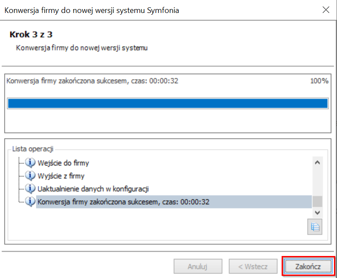The height and width of the screenshot is (278, 337).
Task: Click the Zakończ button to finish
Action: click(308, 266)
